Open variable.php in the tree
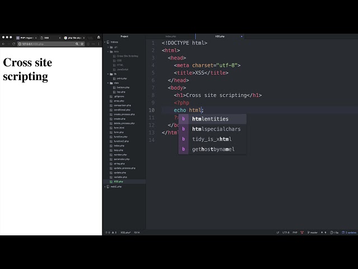The height and width of the screenshot is (269, 358). pyautogui.click(x=121, y=177)
